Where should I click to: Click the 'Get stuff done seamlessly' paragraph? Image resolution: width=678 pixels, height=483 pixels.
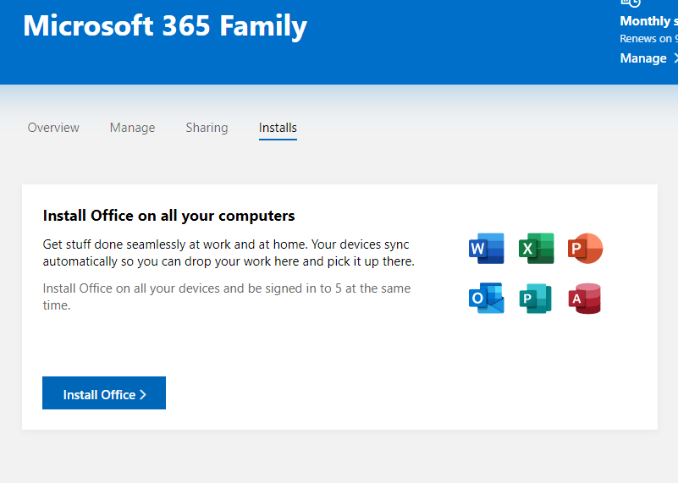pos(229,253)
